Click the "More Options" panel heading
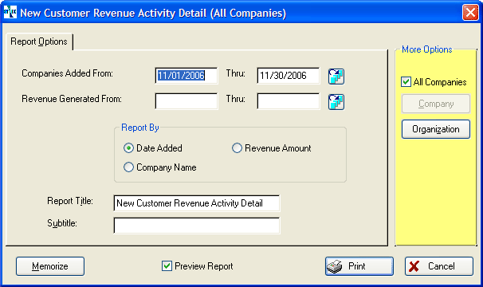The width and height of the screenshot is (483, 287). pyautogui.click(x=427, y=49)
